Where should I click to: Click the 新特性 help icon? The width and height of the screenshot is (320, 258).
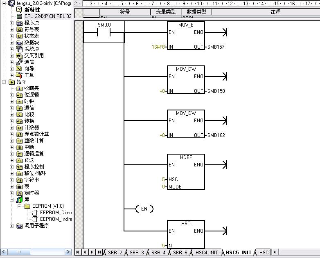click(19, 9)
